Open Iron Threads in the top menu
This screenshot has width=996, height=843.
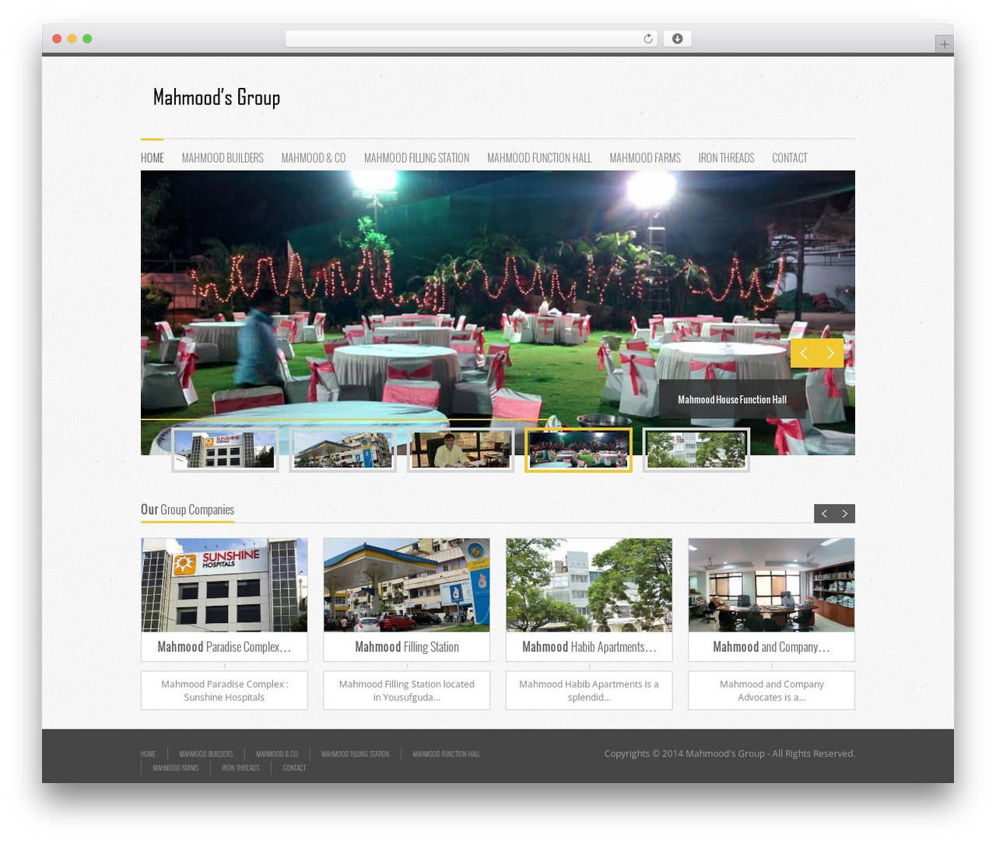click(726, 158)
